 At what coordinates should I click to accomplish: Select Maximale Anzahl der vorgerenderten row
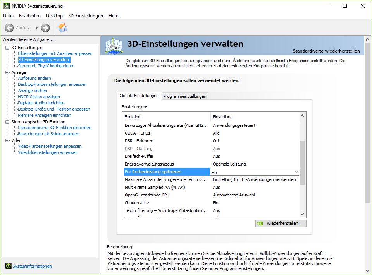click(212, 179)
